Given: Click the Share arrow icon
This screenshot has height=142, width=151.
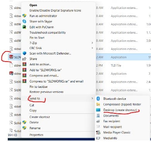Looking at the screenshot, I should (x=24, y=59).
